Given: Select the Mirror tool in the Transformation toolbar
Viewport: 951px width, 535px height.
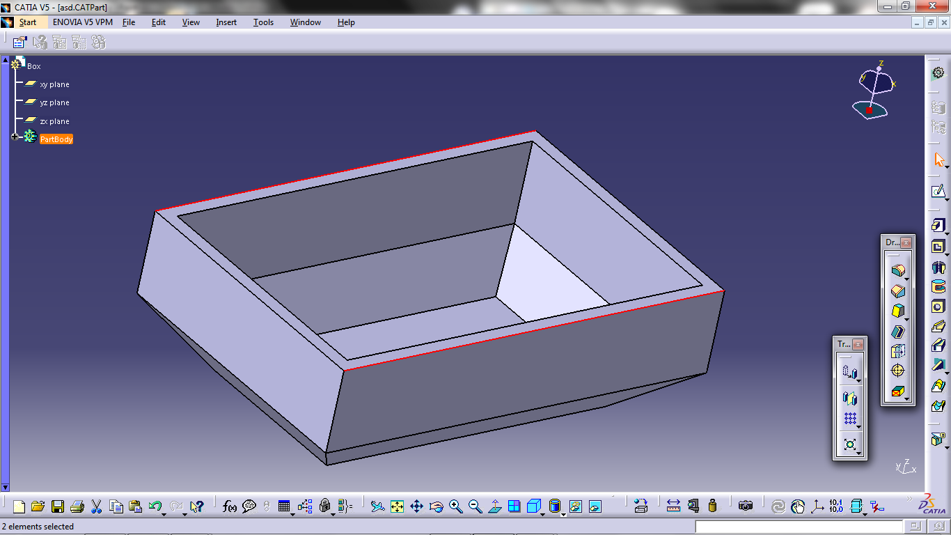Looking at the screenshot, I should (851, 398).
